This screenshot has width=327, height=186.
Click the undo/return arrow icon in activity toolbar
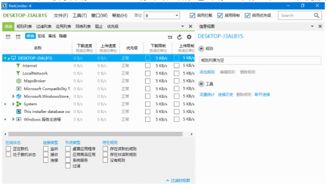pyautogui.click(x=170, y=37)
